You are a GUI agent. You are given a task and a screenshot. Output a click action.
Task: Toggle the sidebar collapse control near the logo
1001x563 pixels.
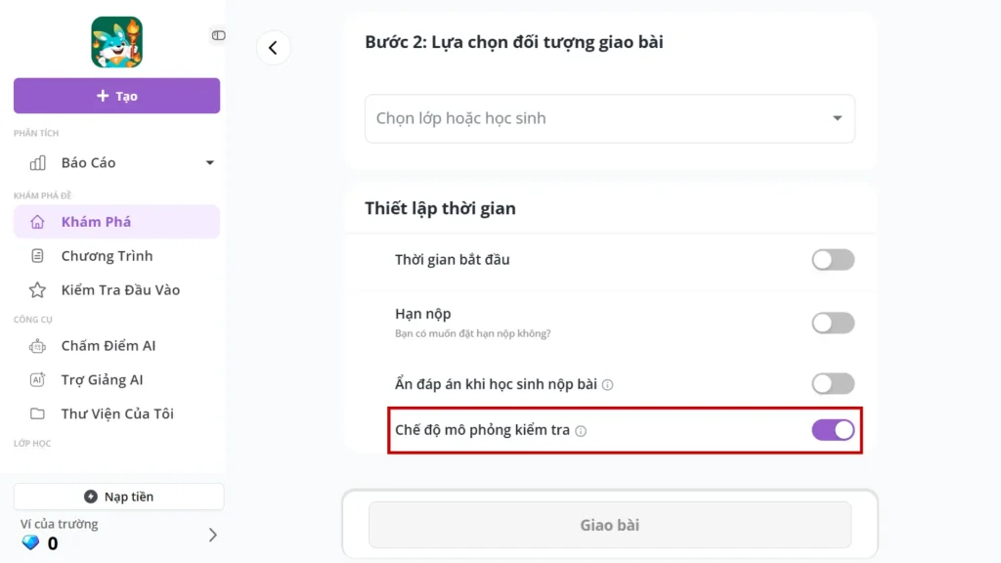[x=218, y=34]
